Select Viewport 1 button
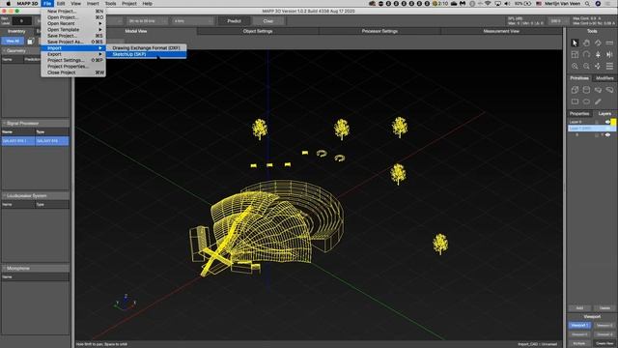Screen dimensions: 618x348 (x=579, y=326)
